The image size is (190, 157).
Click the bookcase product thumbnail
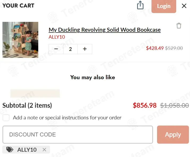coord(20,40)
